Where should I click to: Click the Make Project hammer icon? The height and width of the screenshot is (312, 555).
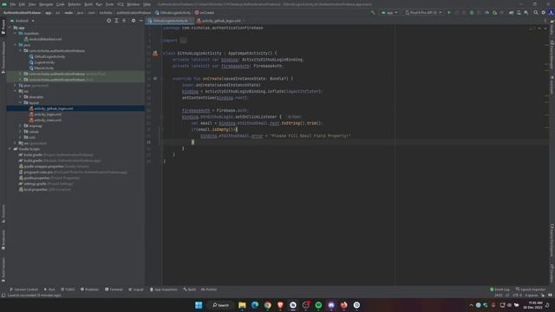pyautogui.click(x=373, y=12)
